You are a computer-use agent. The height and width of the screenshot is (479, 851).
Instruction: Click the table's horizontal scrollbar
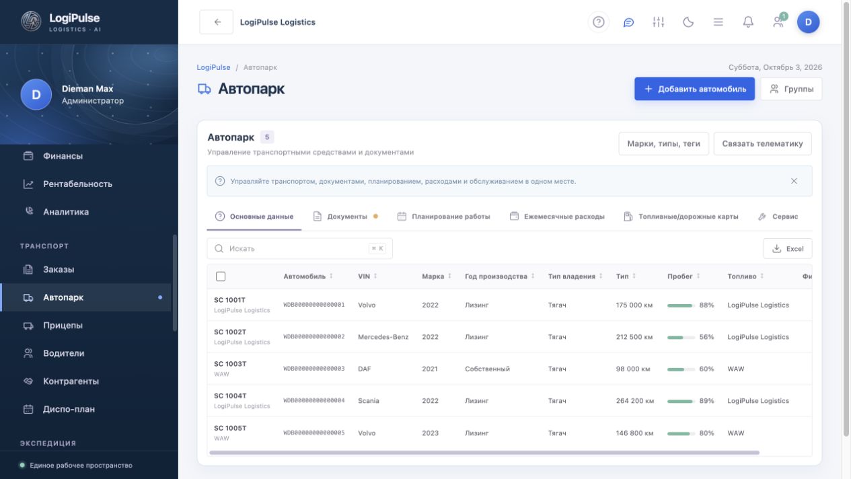click(484, 453)
